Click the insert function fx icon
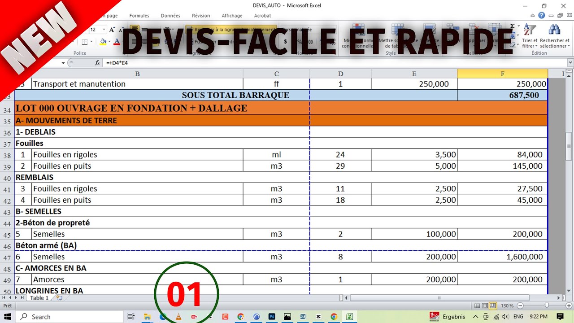This screenshot has width=574, height=323. click(97, 63)
